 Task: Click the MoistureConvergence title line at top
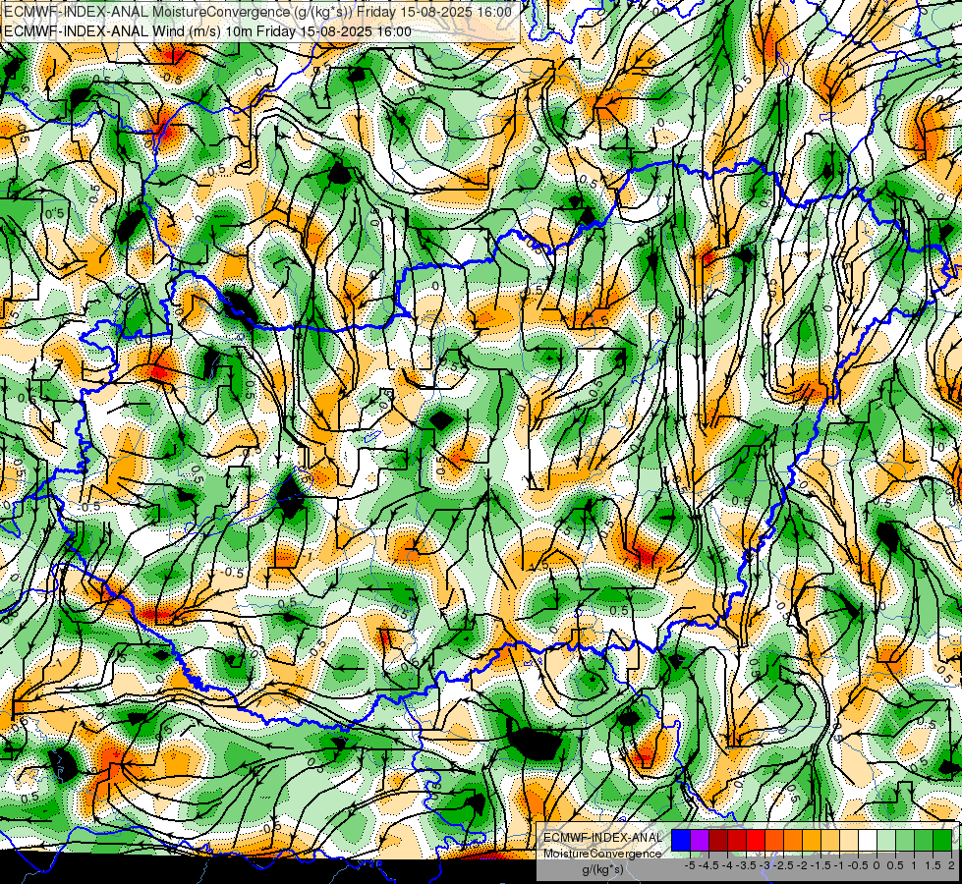click(x=257, y=12)
